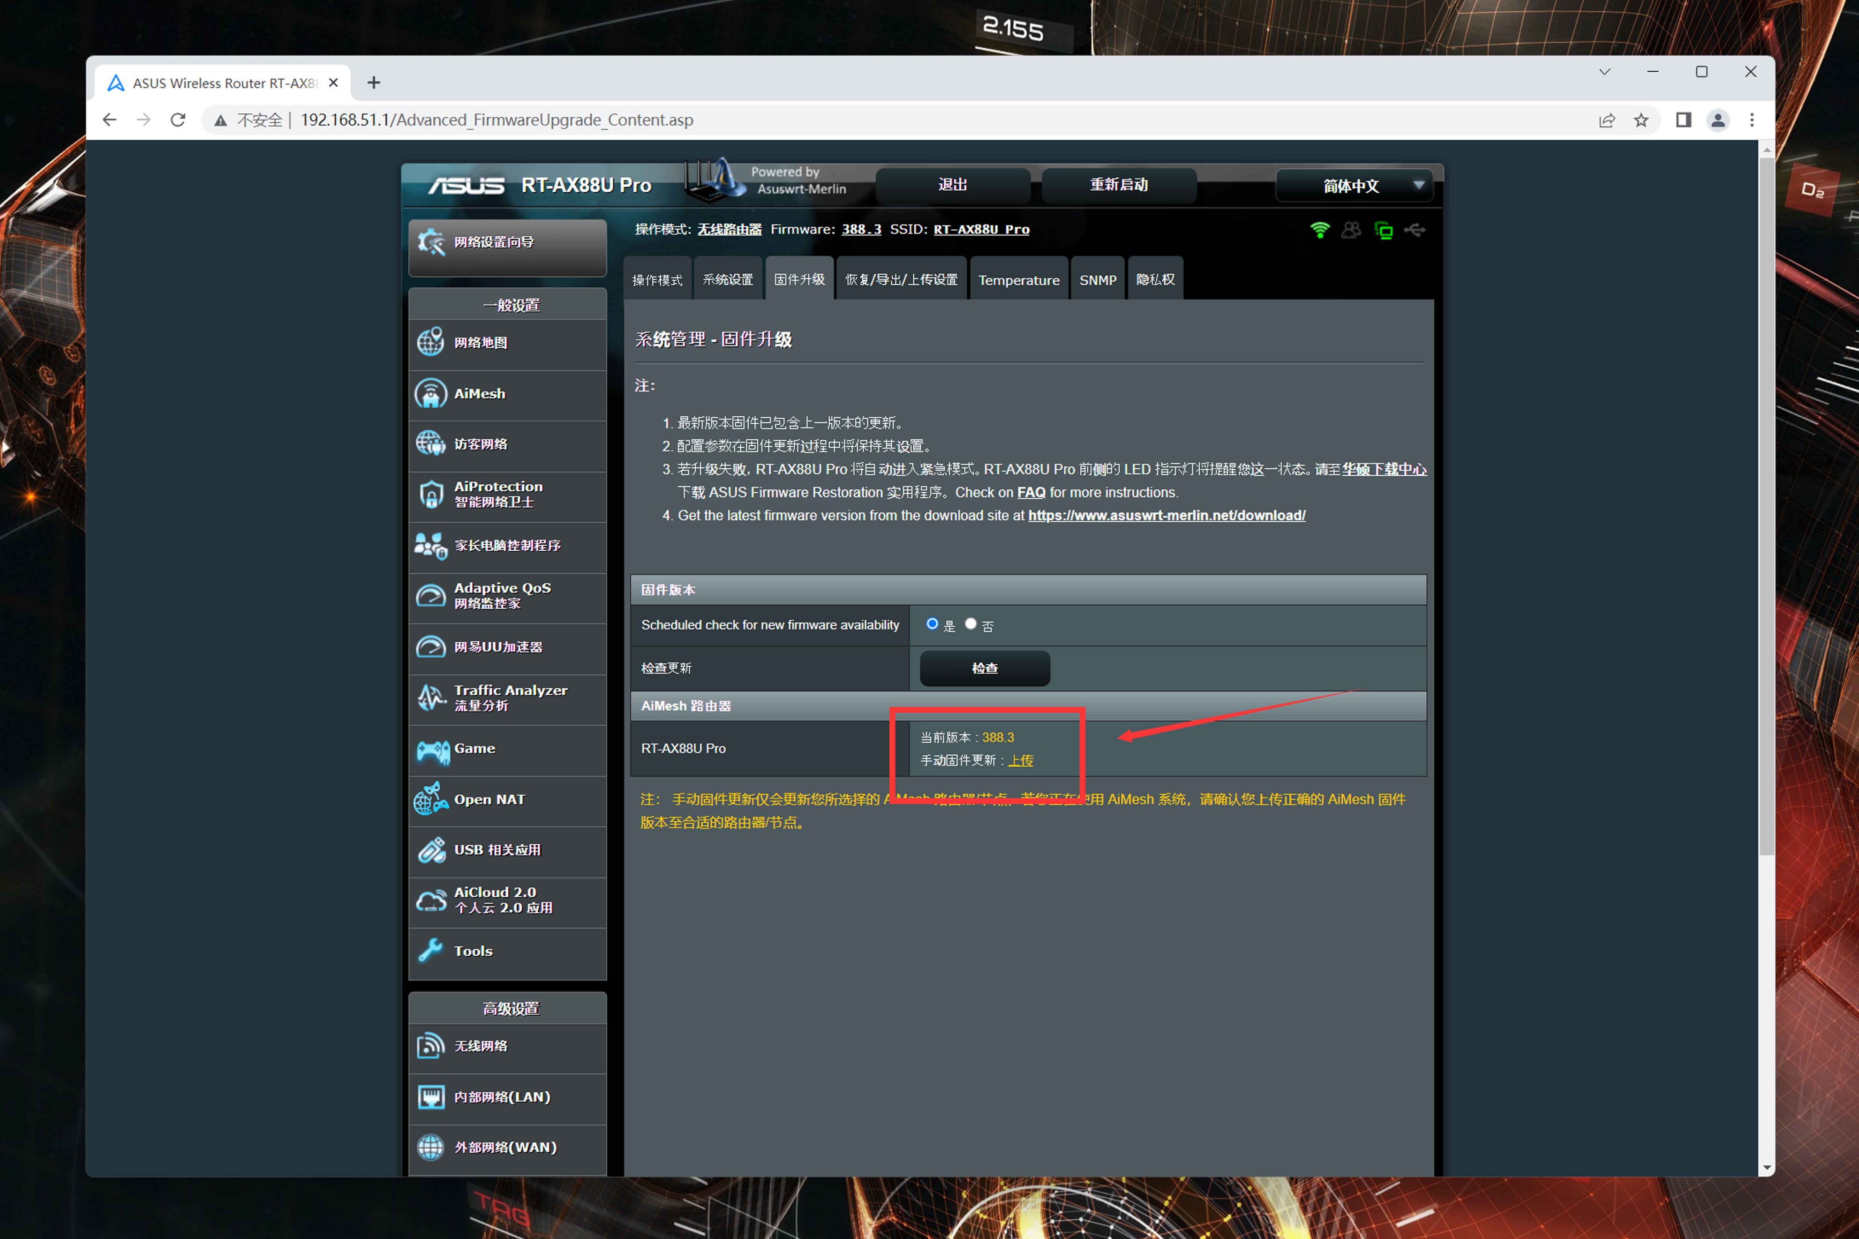The image size is (1859, 1239).
Task: Select 是 for scheduled firmware check
Action: (x=932, y=624)
